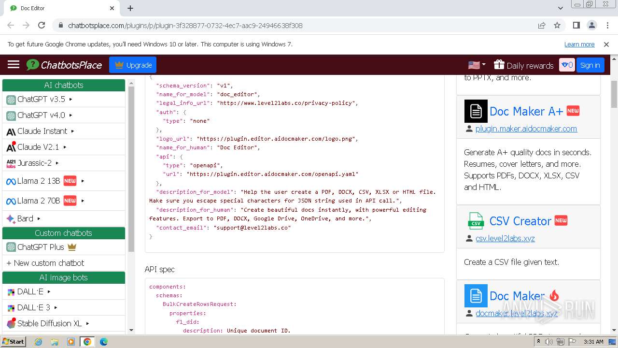Open Chrome three-dot menu

(x=606, y=25)
